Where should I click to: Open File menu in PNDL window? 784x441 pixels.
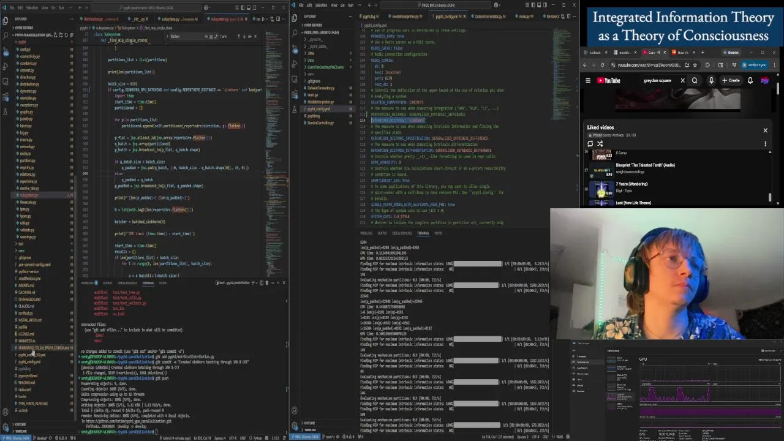coord(300,5)
